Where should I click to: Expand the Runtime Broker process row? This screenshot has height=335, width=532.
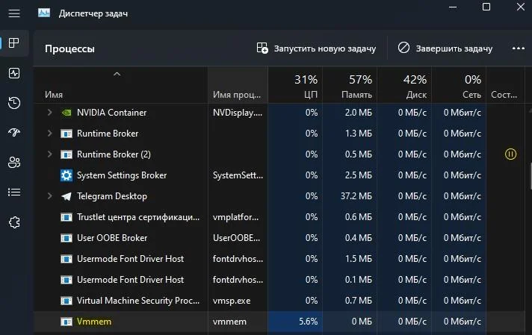[49, 133]
